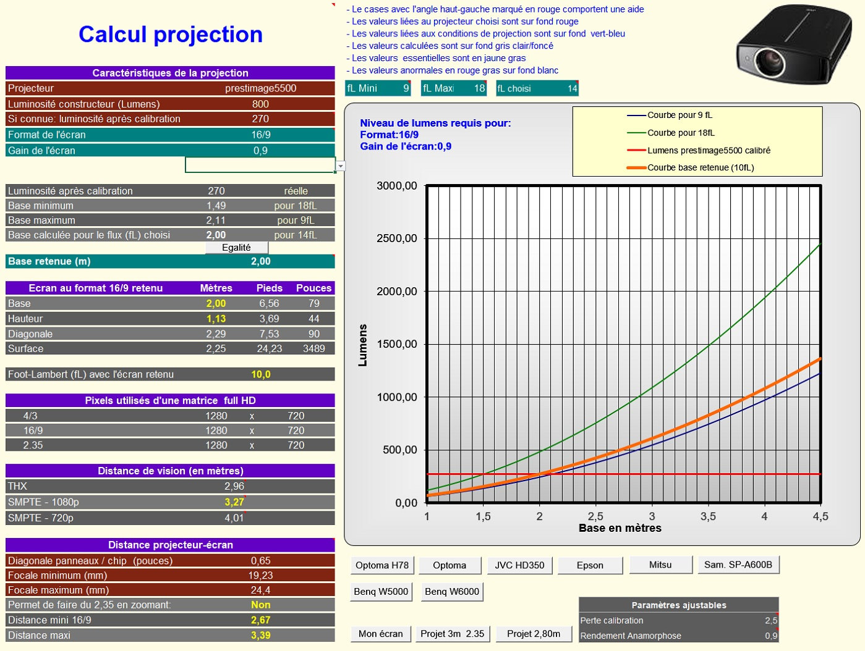Viewport: 865px width, 651px height.
Task: Edit Perte calibration value 2,5
Action: (x=771, y=621)
